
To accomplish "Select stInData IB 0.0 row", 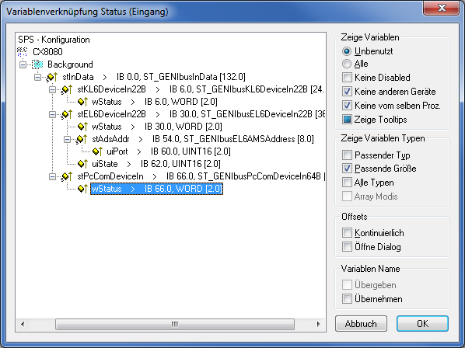I will point(154,77).
